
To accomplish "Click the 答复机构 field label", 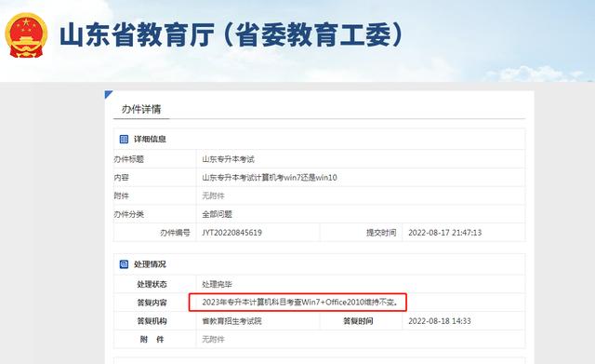I will (152, 321).
